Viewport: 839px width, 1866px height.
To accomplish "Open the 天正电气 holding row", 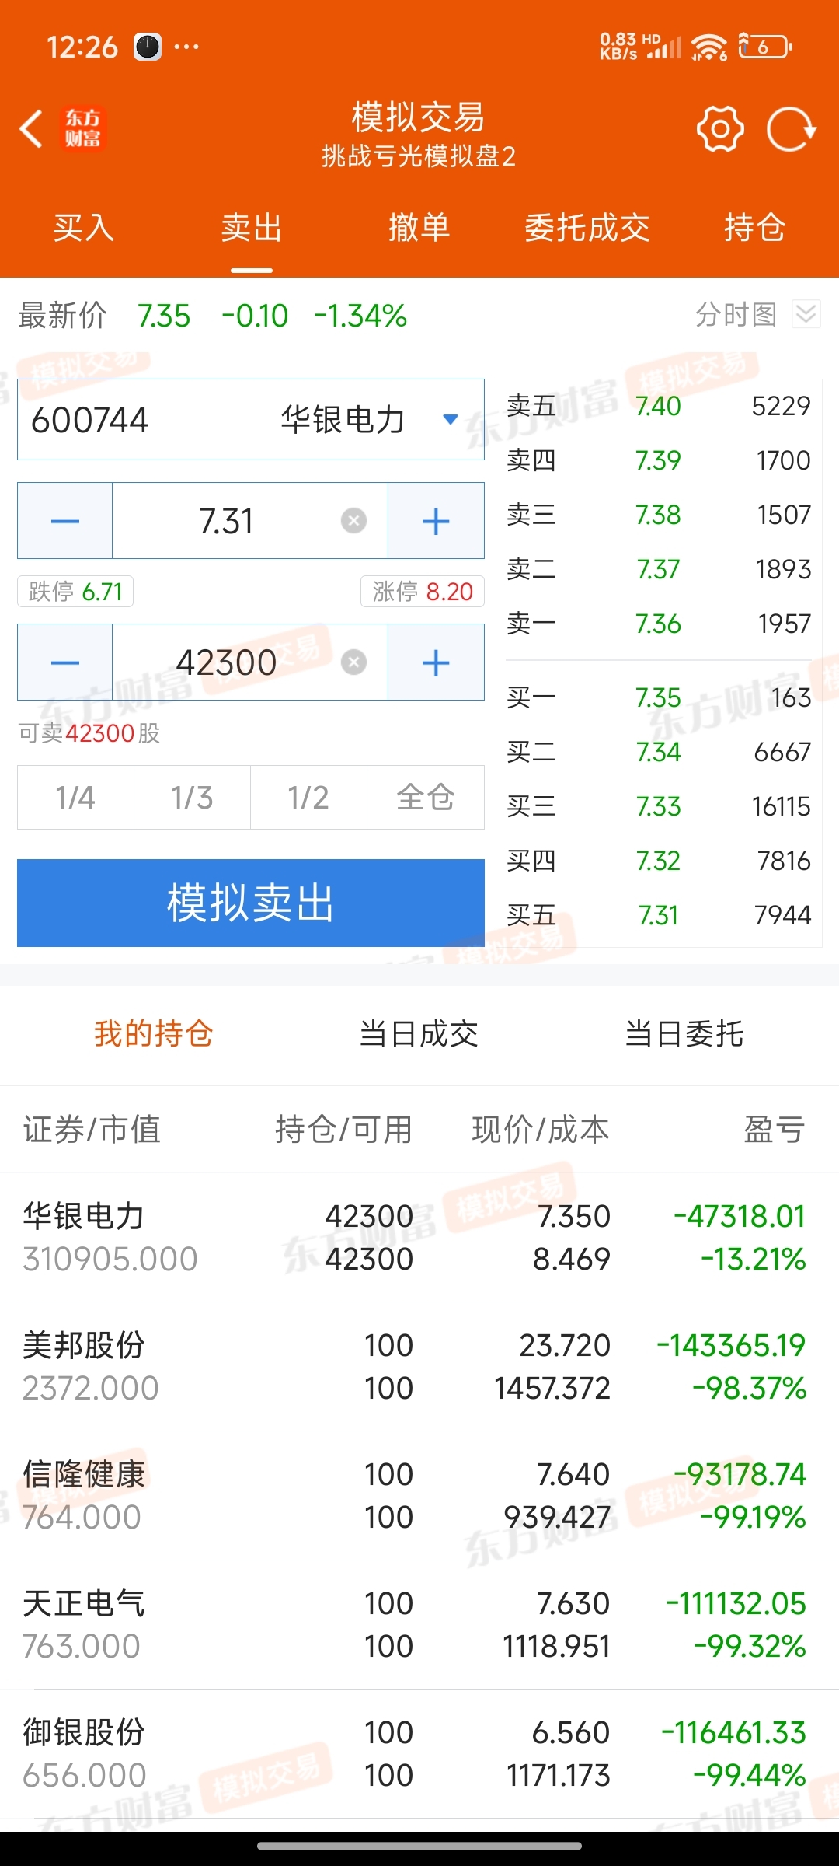I will [419, 1624].
